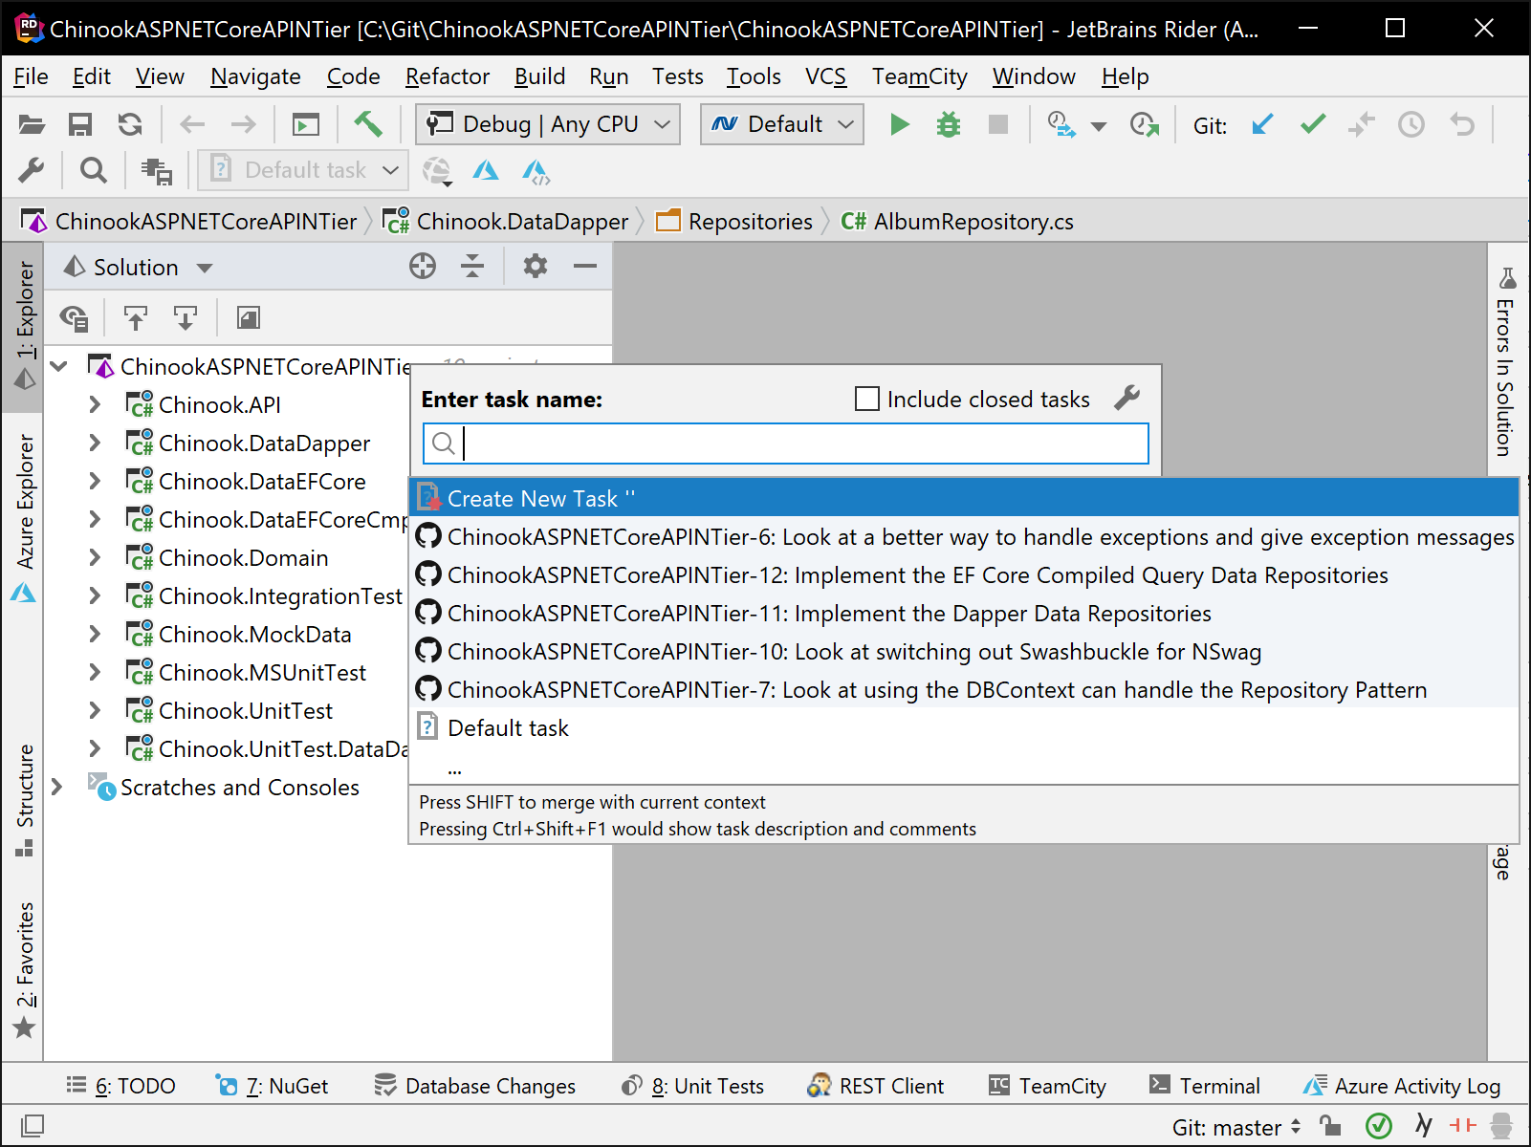
Task: Open the Default task dropdown
Action: pos(304,170)
